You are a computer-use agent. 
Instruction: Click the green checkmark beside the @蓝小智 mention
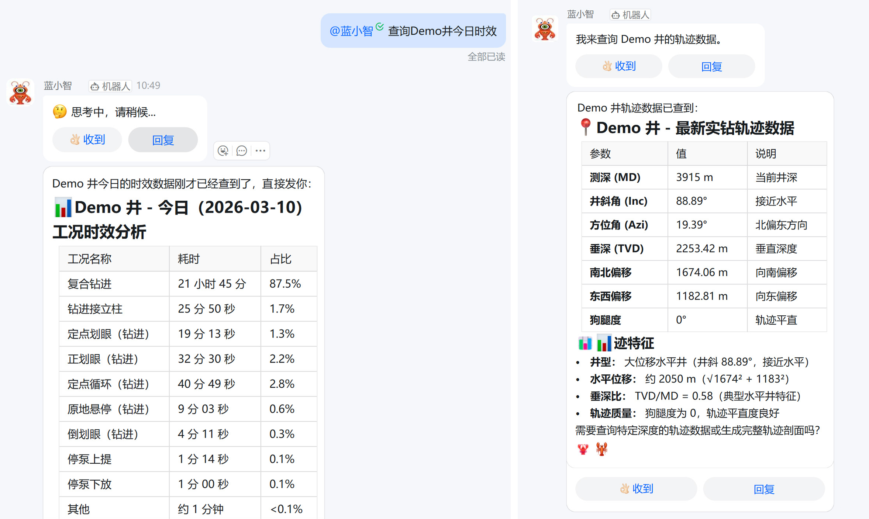tap(380, 27)
